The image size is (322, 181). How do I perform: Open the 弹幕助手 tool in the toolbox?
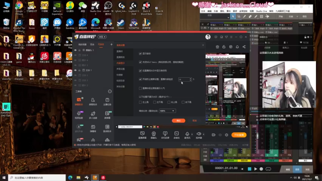[78, 101]
